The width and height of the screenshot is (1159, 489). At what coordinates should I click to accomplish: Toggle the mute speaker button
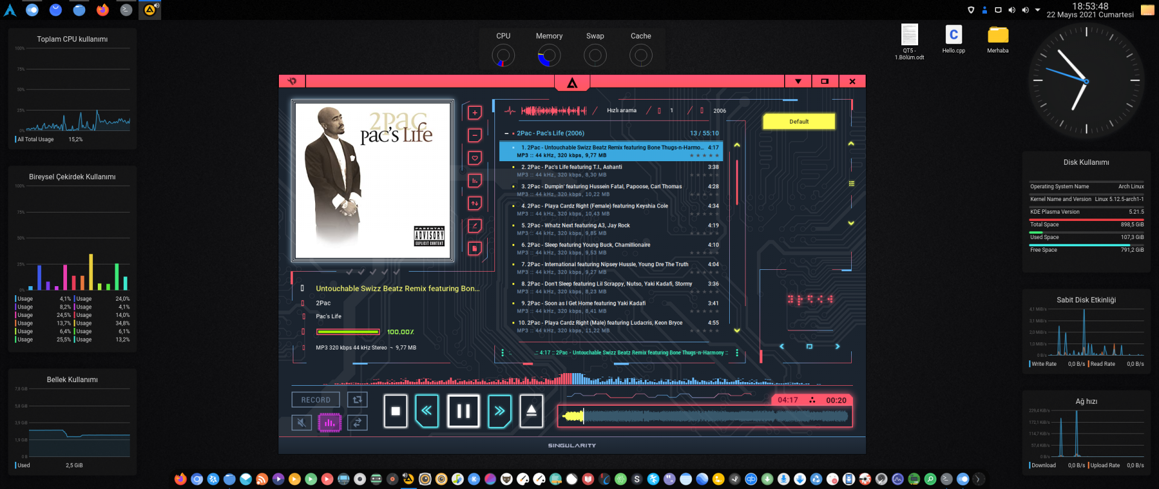pos(302,423)
